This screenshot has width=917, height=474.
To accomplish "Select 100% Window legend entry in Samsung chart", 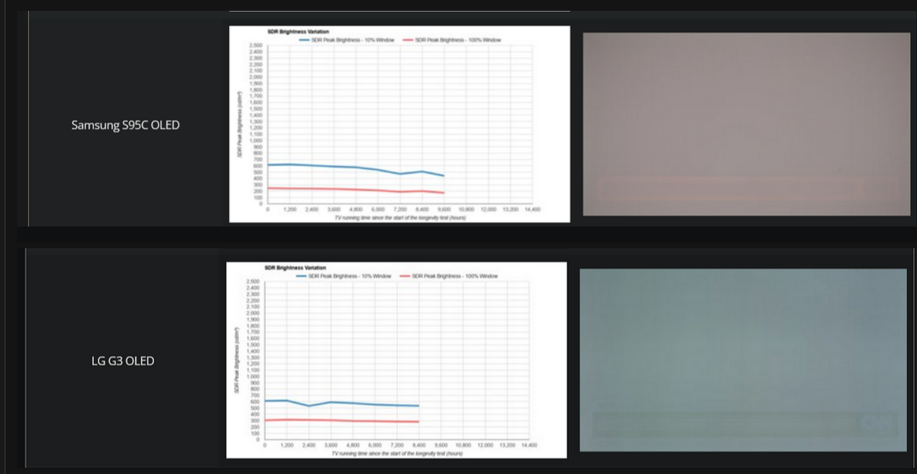I will (x=452, y=40).
